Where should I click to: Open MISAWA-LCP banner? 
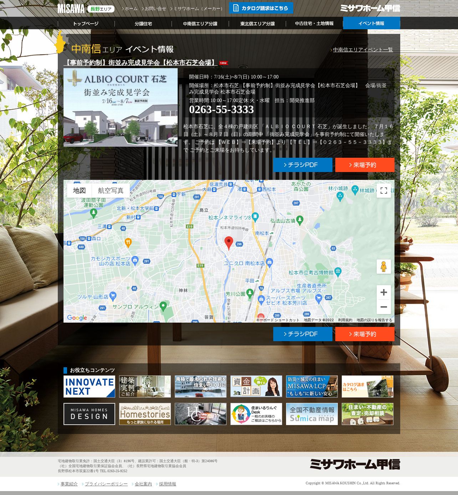click(312, 387)
